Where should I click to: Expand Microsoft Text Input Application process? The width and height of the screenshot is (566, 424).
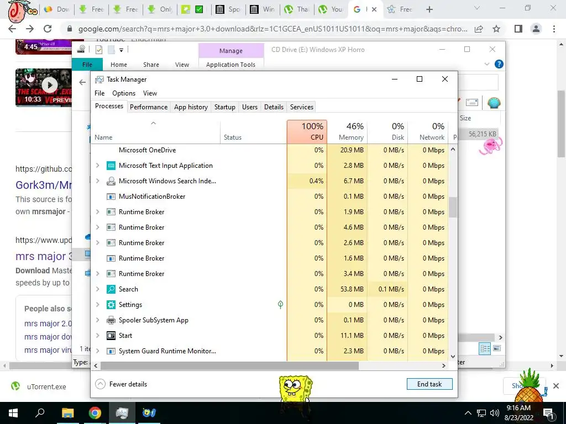click(97, 166)
